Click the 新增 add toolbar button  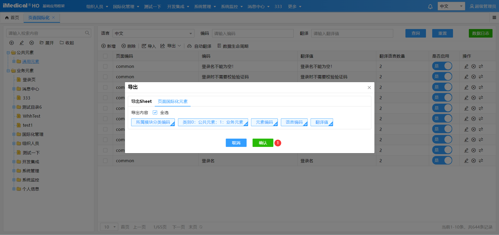[108, 46]
